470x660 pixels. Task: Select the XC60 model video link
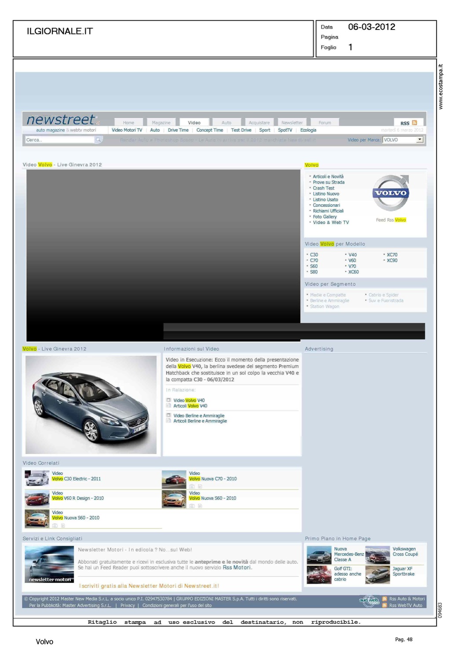coord(353,272)
